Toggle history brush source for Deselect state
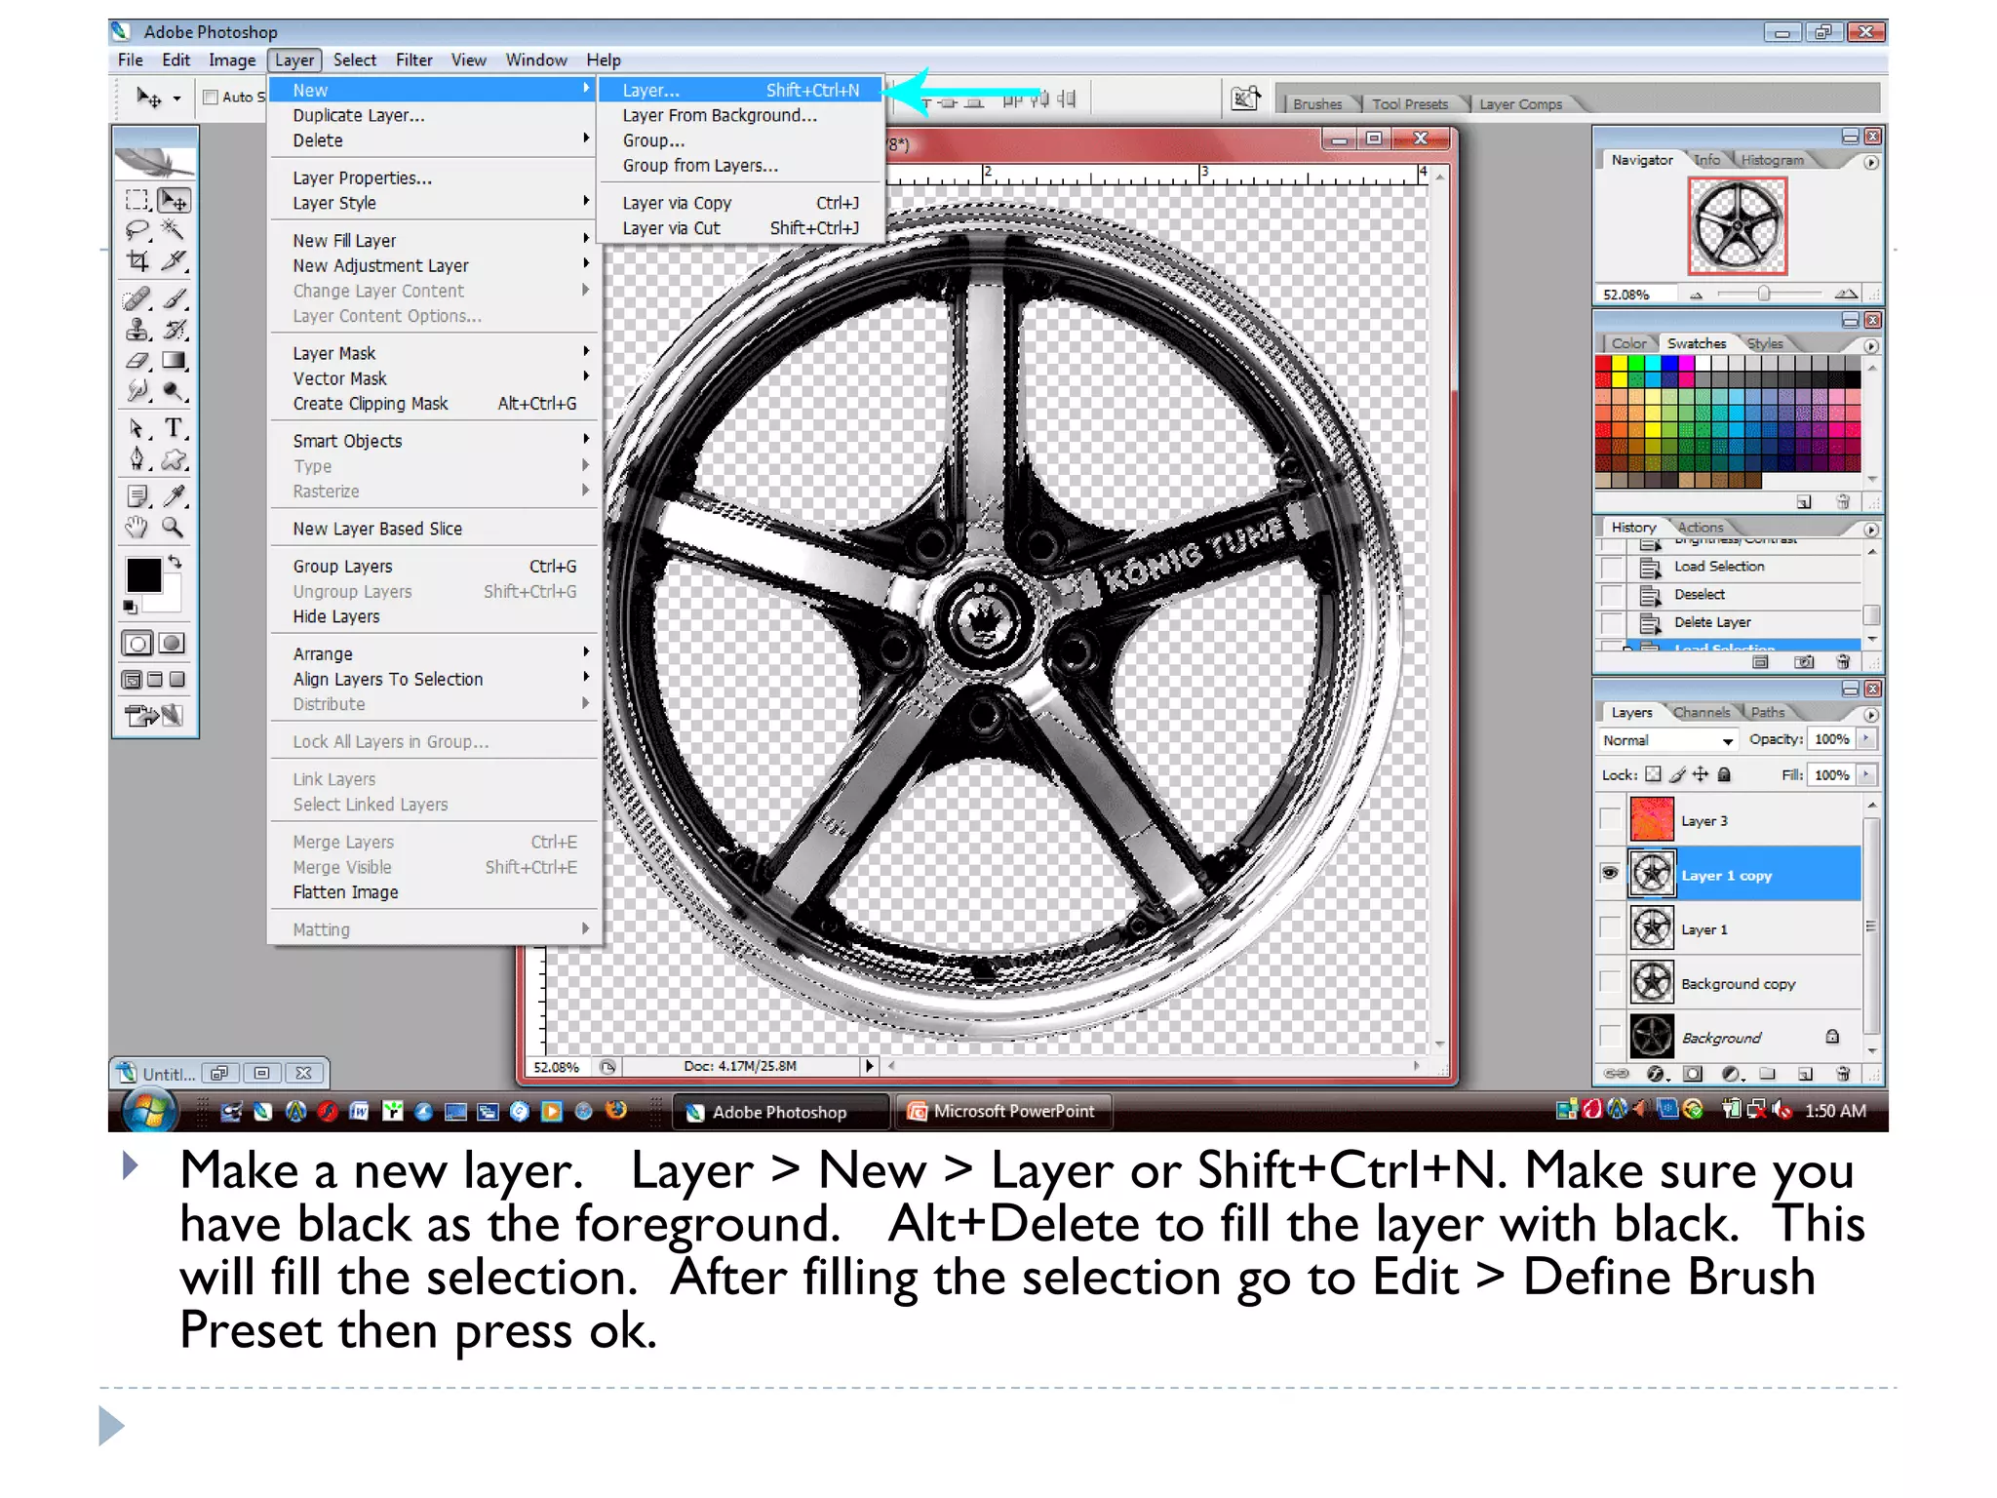Image resolution: width=1997 pixels, height=1498 pixels. pyautogui.click(x=1613, y=595)
